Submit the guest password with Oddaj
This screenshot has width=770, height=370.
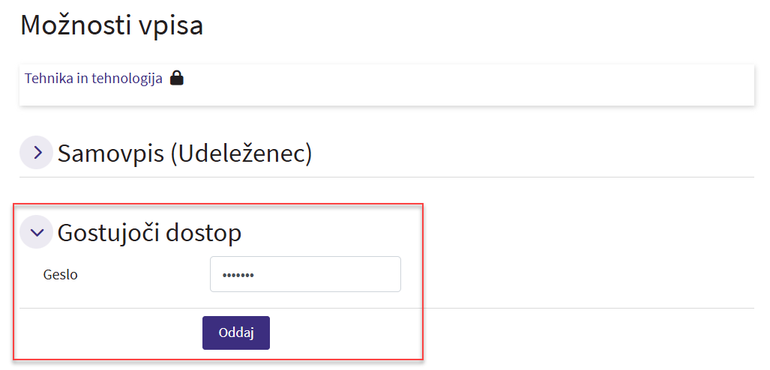coord(235,333)
